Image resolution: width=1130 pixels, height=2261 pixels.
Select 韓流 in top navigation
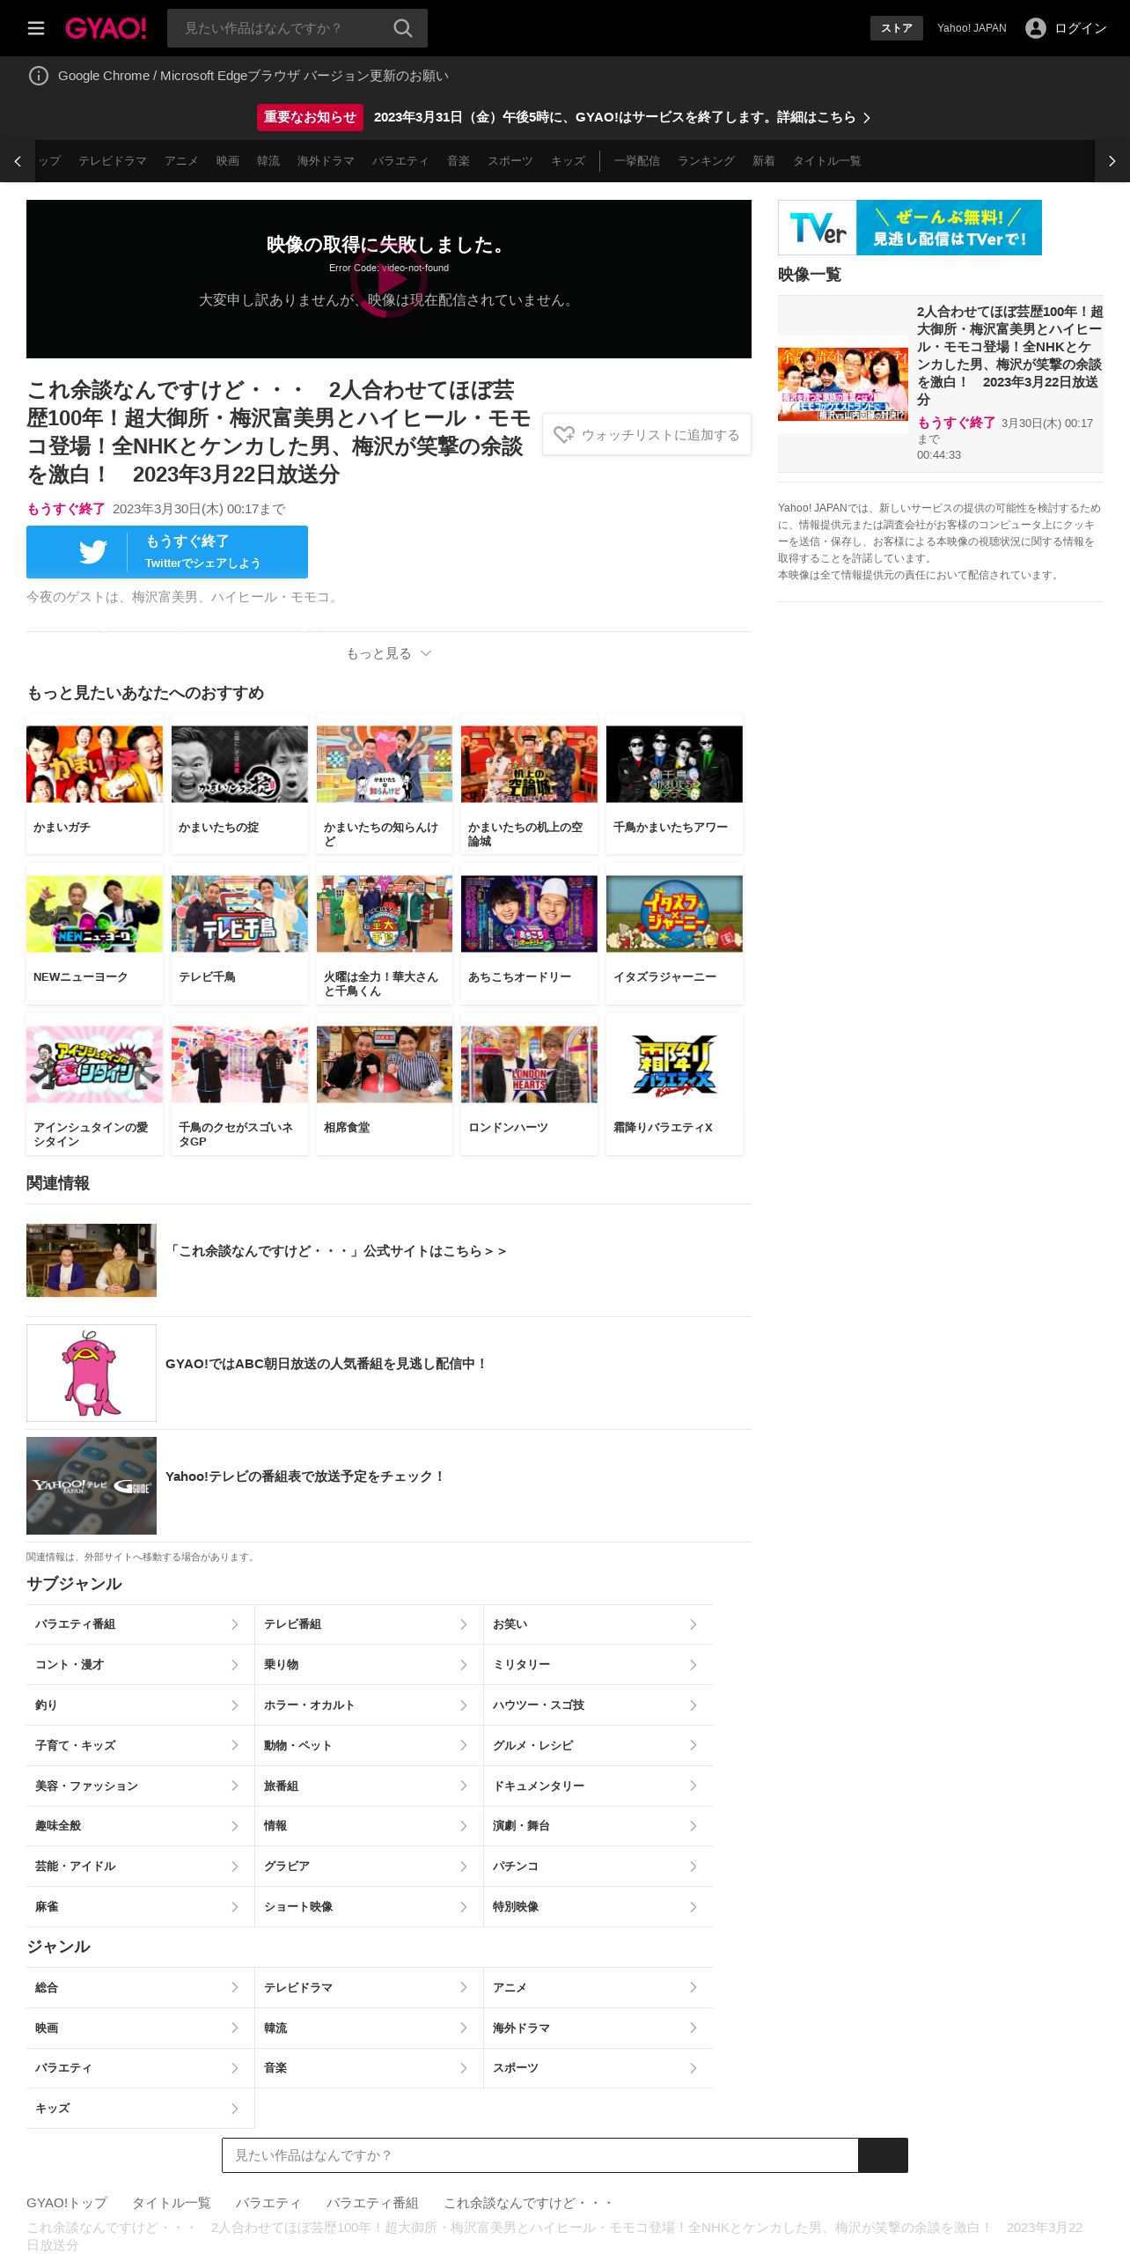pos(268,161)
